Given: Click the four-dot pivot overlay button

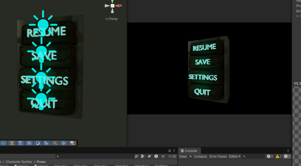Looking at the screenshot, I should (x=64, y=143).
